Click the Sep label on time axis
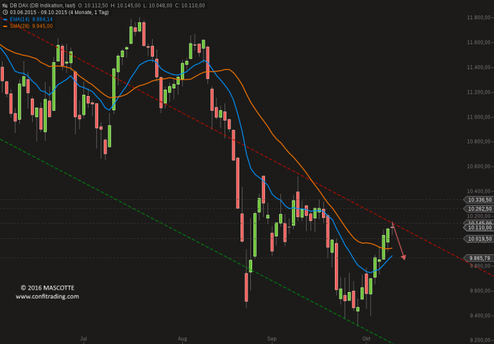The width and height of the screenshot is (494, 344). 271,339
